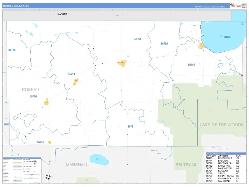Click SALOL in the ZIP table
This screenshot has width=249, height=187.
tap(222, 173)
